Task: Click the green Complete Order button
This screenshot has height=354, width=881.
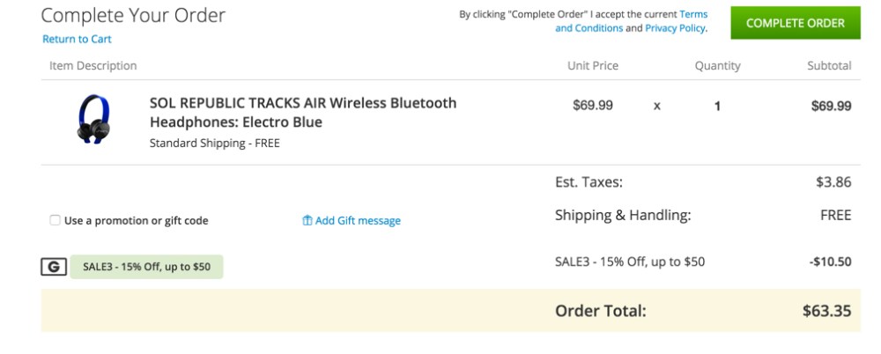Action: click(795, 24)
